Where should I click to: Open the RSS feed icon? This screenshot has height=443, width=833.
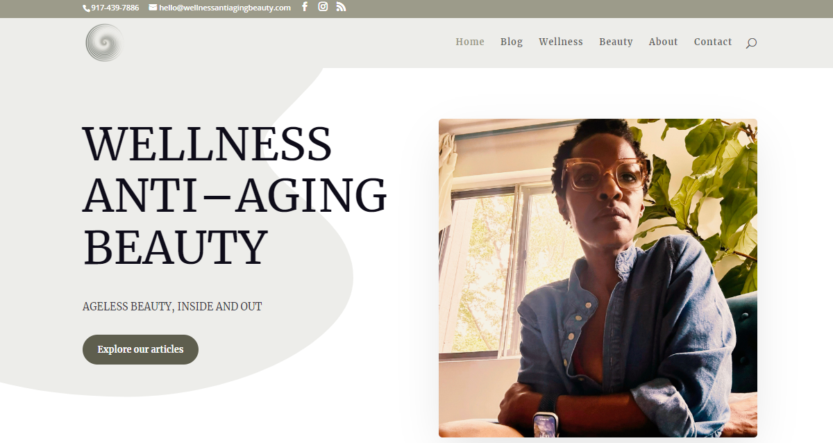tap(341, 7)
